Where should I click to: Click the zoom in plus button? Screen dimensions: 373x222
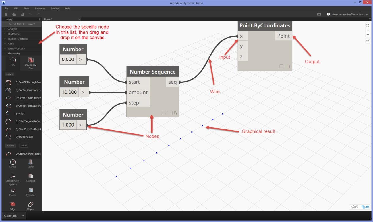tap(368, 30)
